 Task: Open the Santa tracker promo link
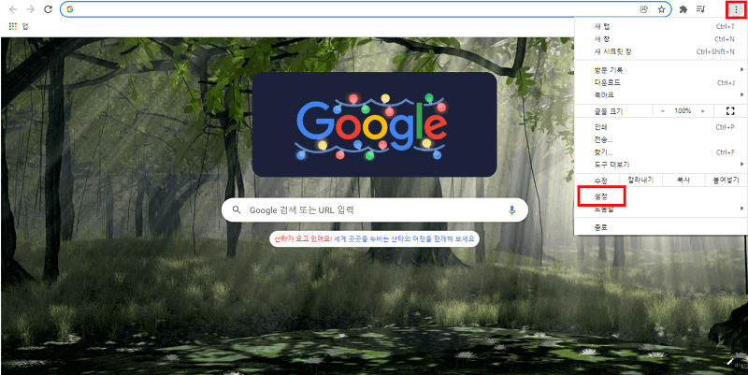coord(375,238)
